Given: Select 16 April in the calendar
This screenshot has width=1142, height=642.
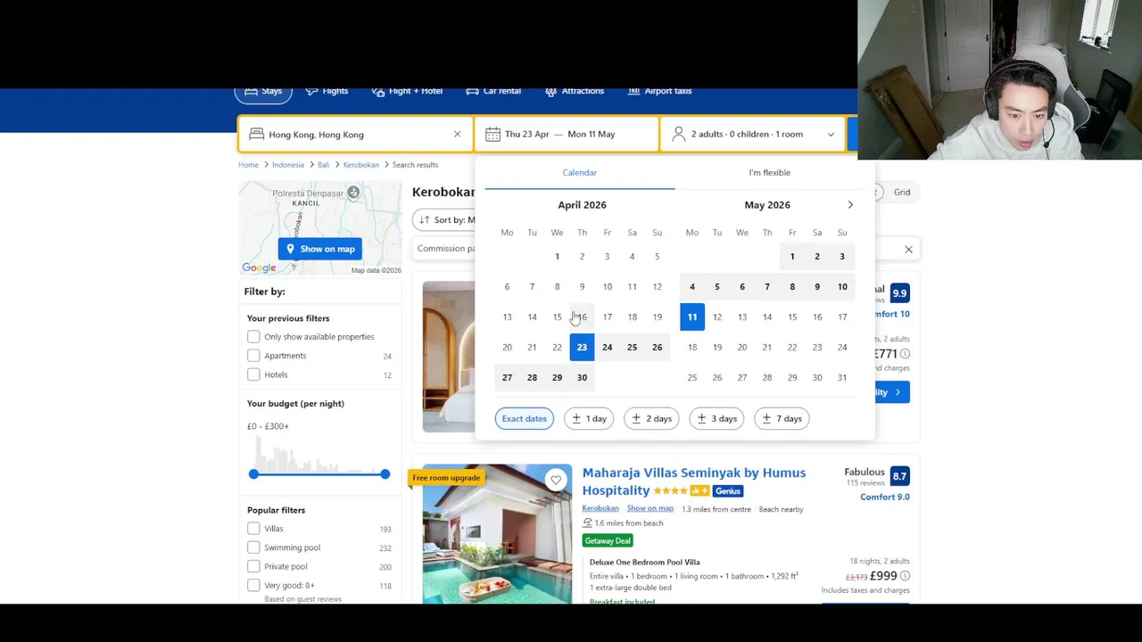Looking at the screenshot, I should pyautogui.click(x=582, y=317).
